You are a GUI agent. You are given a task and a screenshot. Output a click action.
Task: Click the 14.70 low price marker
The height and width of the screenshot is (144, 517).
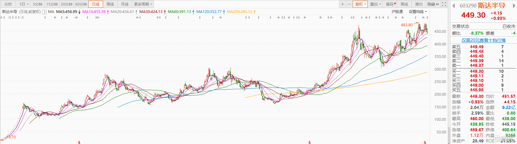tap(11, 137)
